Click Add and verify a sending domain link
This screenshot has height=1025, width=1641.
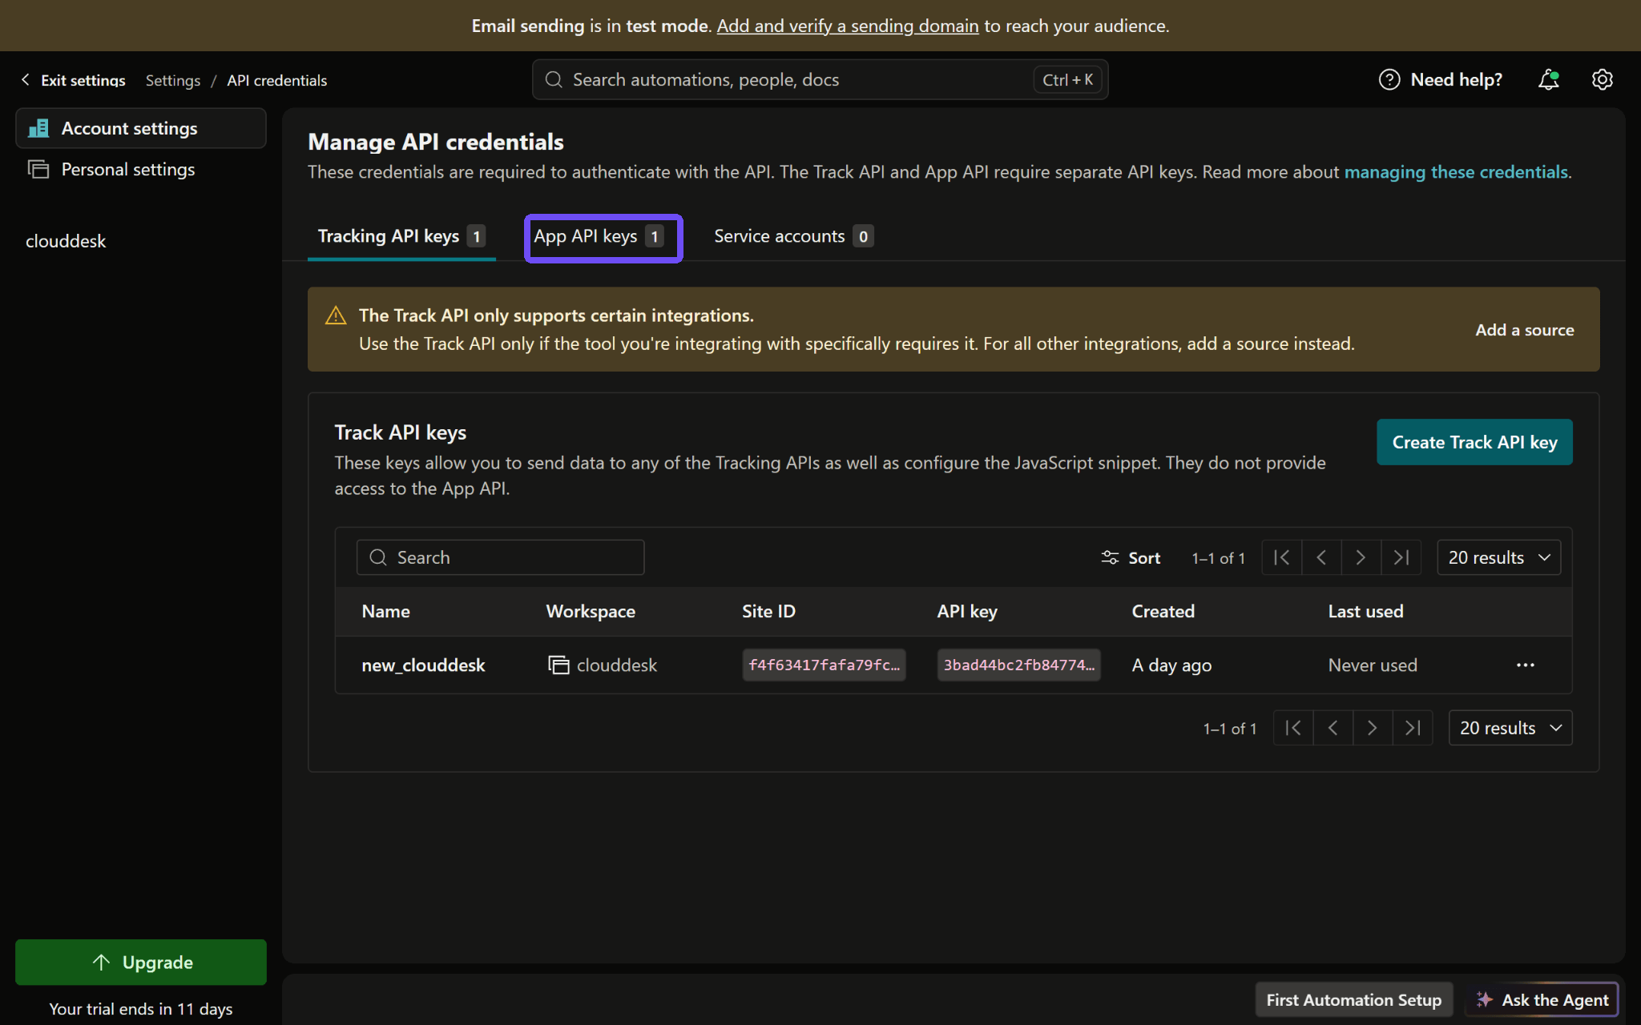(848, 26)
